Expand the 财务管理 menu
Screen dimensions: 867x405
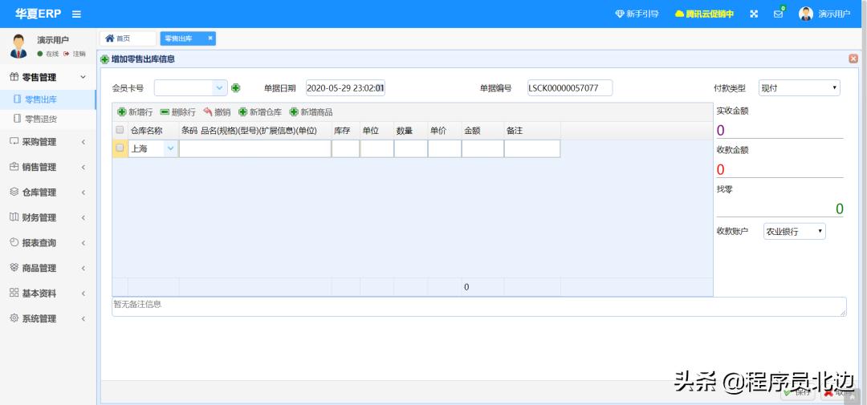pyautogui.click(x=48, y=217)
